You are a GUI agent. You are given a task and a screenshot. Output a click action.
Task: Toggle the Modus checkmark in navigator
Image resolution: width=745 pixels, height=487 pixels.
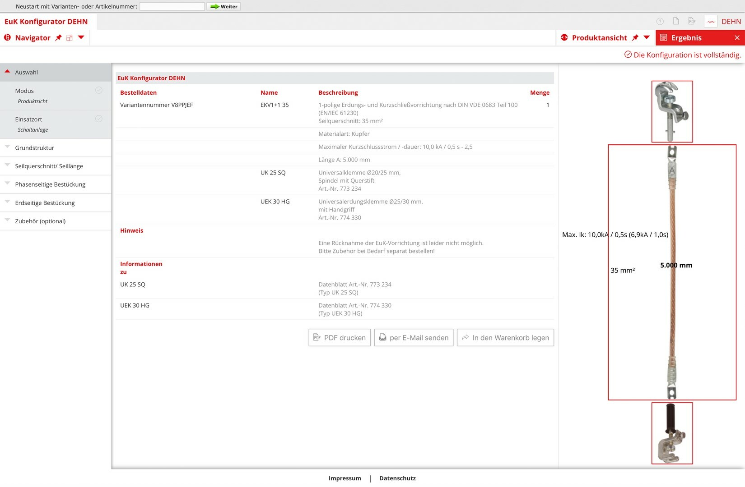click(99, 91)
